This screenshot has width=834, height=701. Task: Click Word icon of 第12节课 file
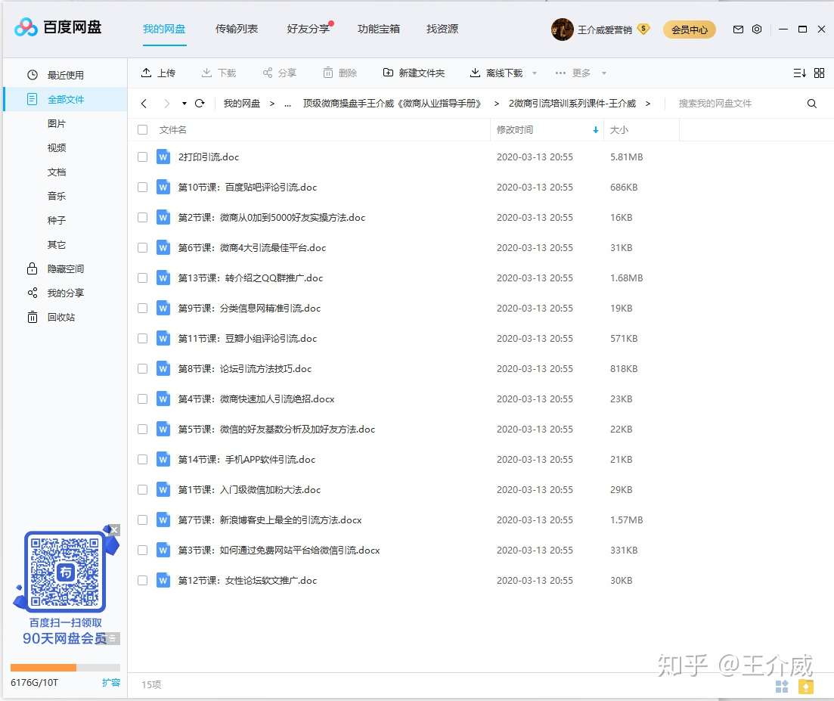pyautogui.click(x=163, y=580)
